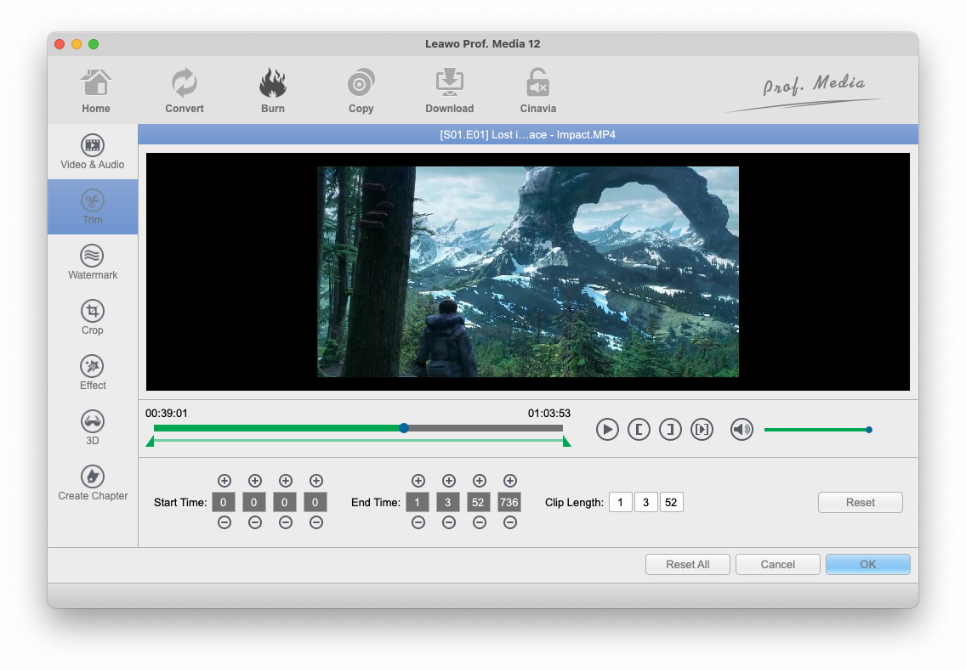Decrease End Time minutes with minus
Viewport: 966px width, 671px height.
point(449,522)
